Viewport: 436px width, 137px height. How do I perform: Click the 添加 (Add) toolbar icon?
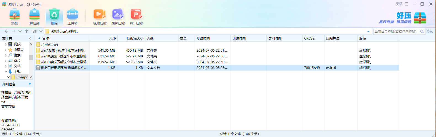(15, 16)
